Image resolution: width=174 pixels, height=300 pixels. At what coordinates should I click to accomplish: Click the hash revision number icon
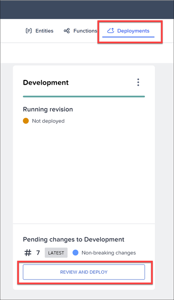[28, 253]
